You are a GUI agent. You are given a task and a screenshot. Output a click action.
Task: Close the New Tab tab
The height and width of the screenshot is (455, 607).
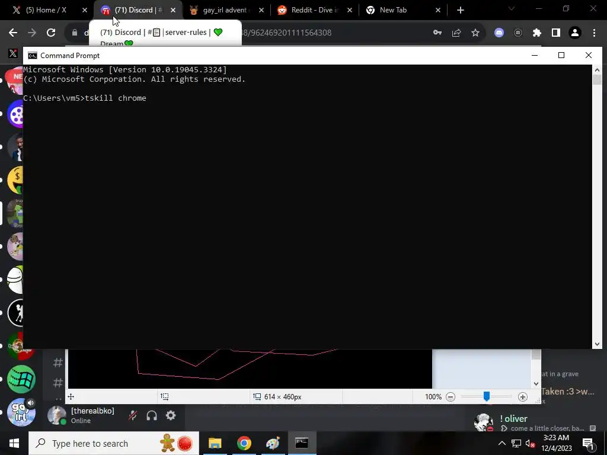click(x=438, y=10)
